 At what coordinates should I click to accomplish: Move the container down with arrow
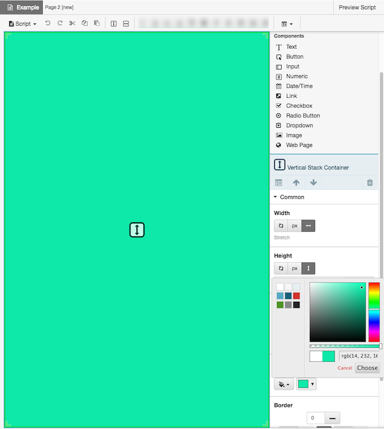[313, 183]
